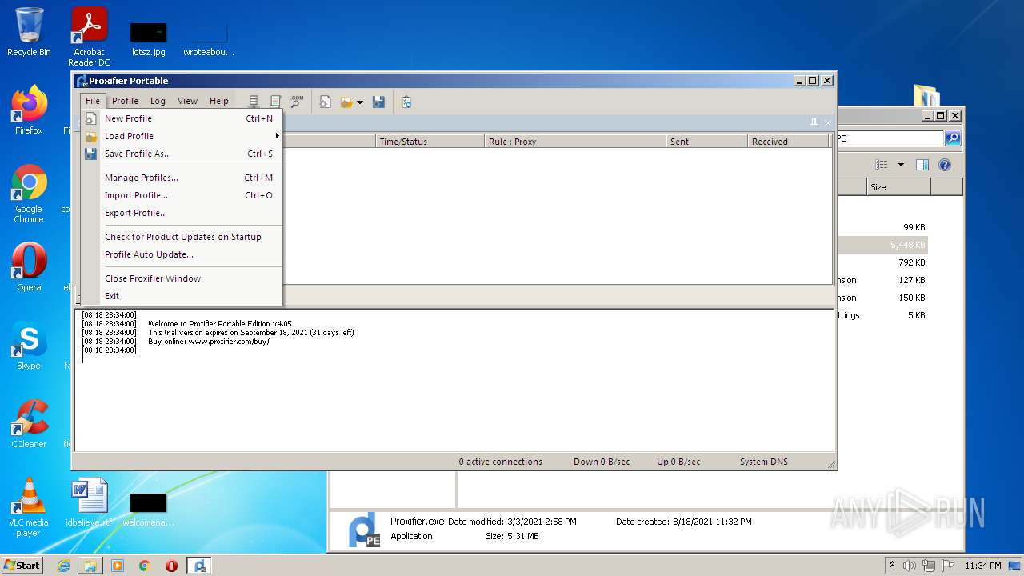
Task: Select Save Profile As... menu entry
Action: point(182,154)
